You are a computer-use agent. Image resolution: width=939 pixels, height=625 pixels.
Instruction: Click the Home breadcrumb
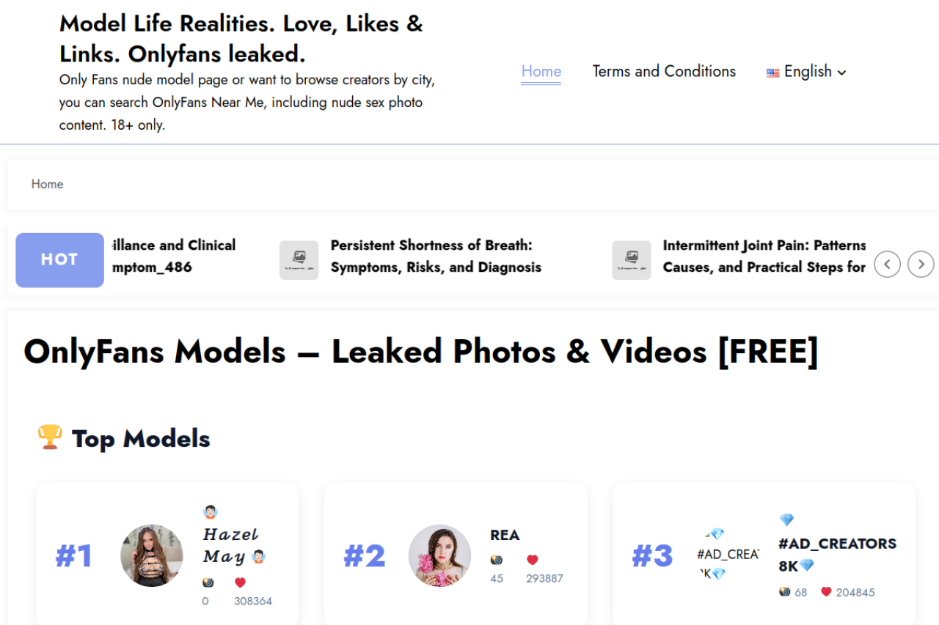click(x=47, y=184)
